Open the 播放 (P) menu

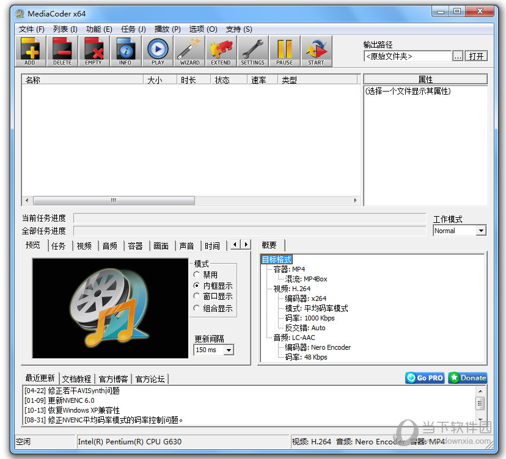[x=167, y=29]
